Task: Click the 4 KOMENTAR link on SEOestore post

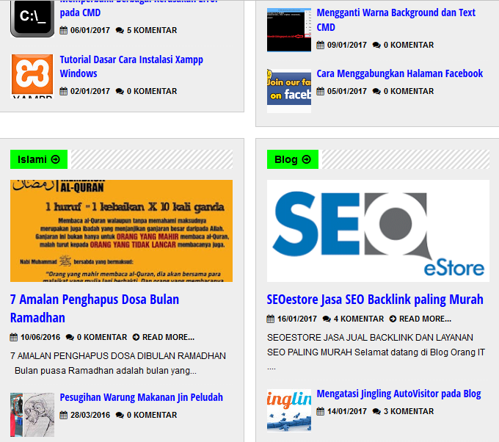Action: tap(358, 319)
